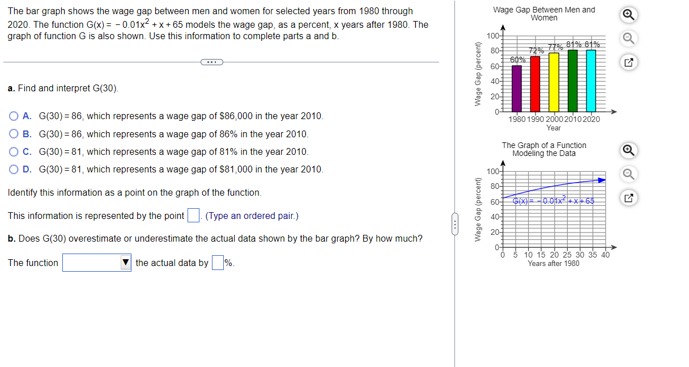This screenshot has width=689, height=367.
Task: Expand the ellipsis divider below the problem statement
Action: click(211, 61)
